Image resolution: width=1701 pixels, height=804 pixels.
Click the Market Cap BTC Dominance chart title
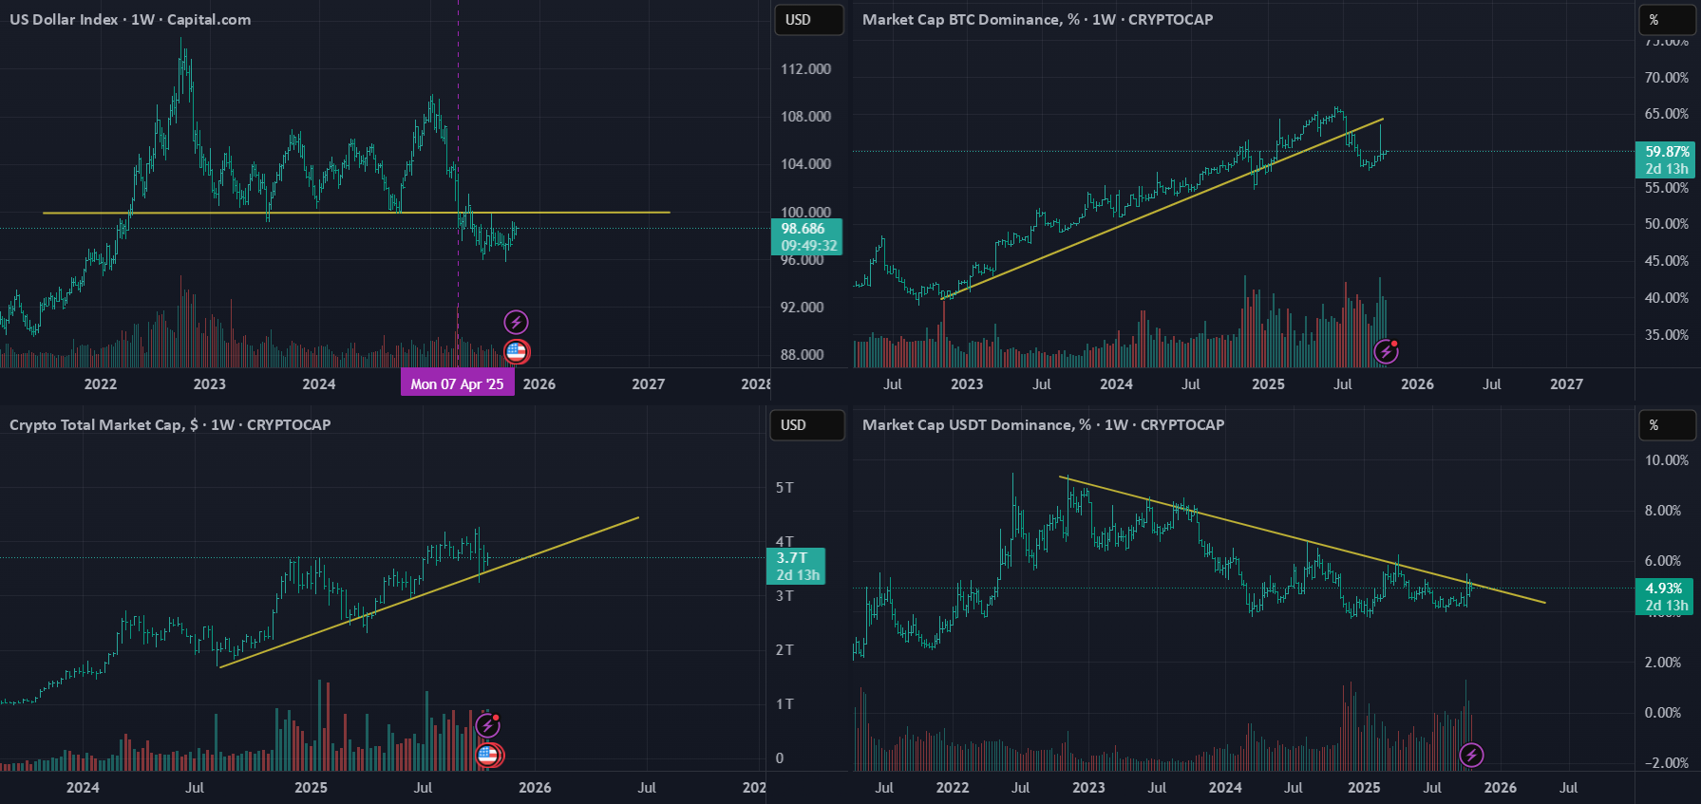(x=1037, y=20)
